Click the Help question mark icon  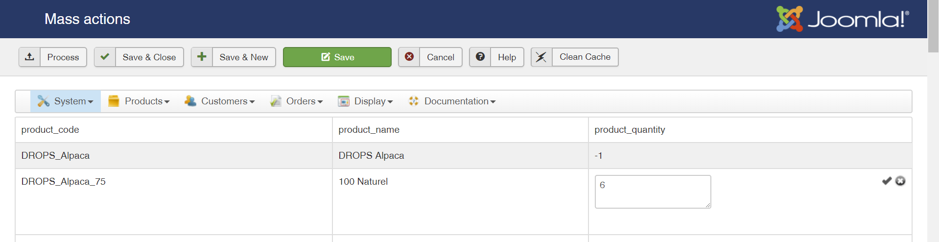pyautogui.click(x=480, y=57)
